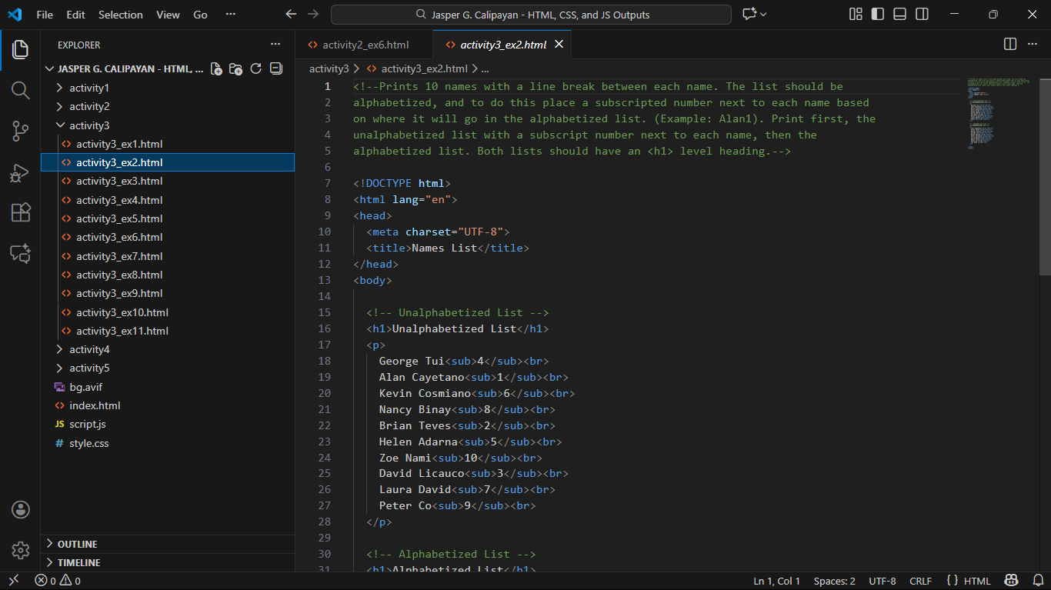Collapse all folders in Explorer

[x=276, y=68]
